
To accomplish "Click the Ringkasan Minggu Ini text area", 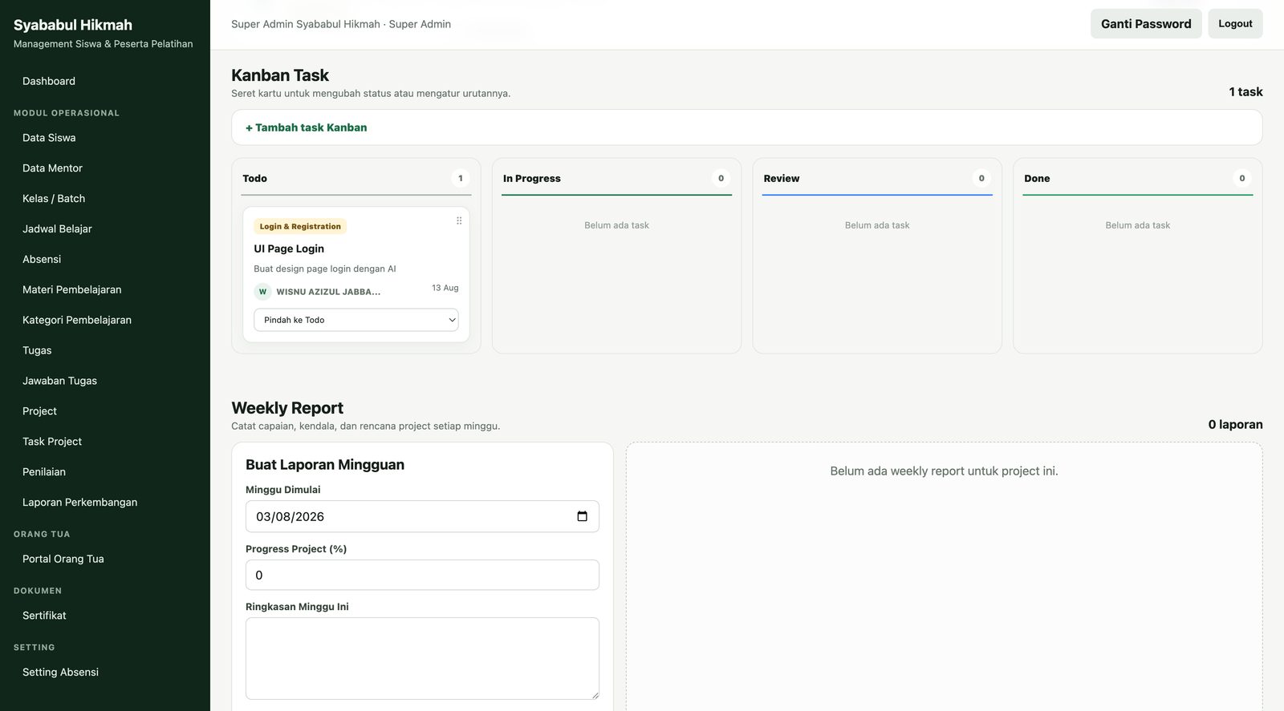I will tap(422, 659).
